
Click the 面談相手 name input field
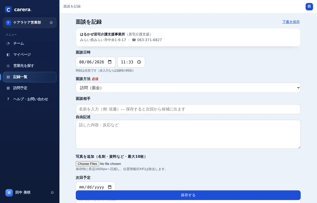[x=188, y=109]
